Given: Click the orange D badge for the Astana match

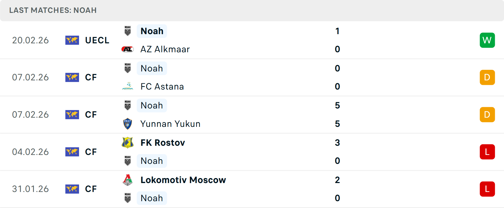Looking at the screenshot, I should click(487, 77).
